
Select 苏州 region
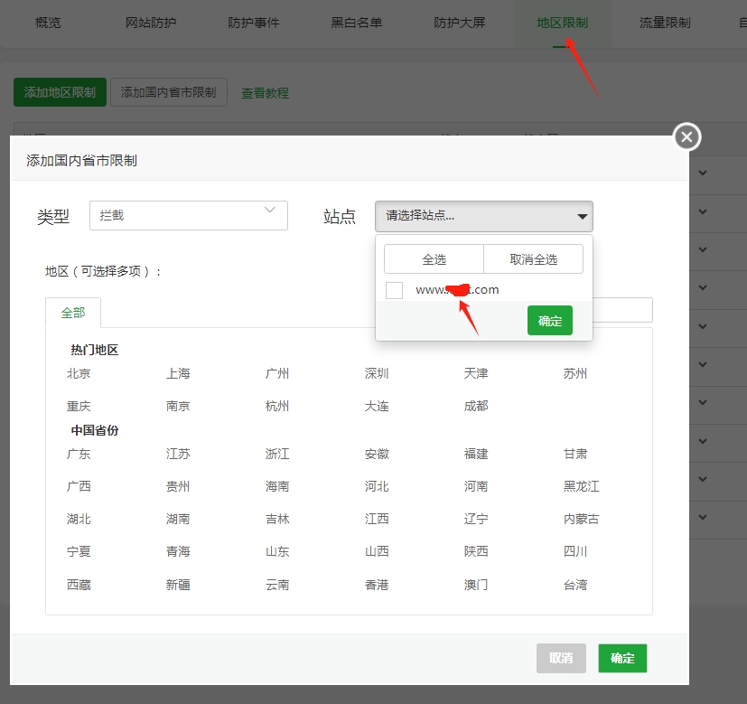click(575, 373)
